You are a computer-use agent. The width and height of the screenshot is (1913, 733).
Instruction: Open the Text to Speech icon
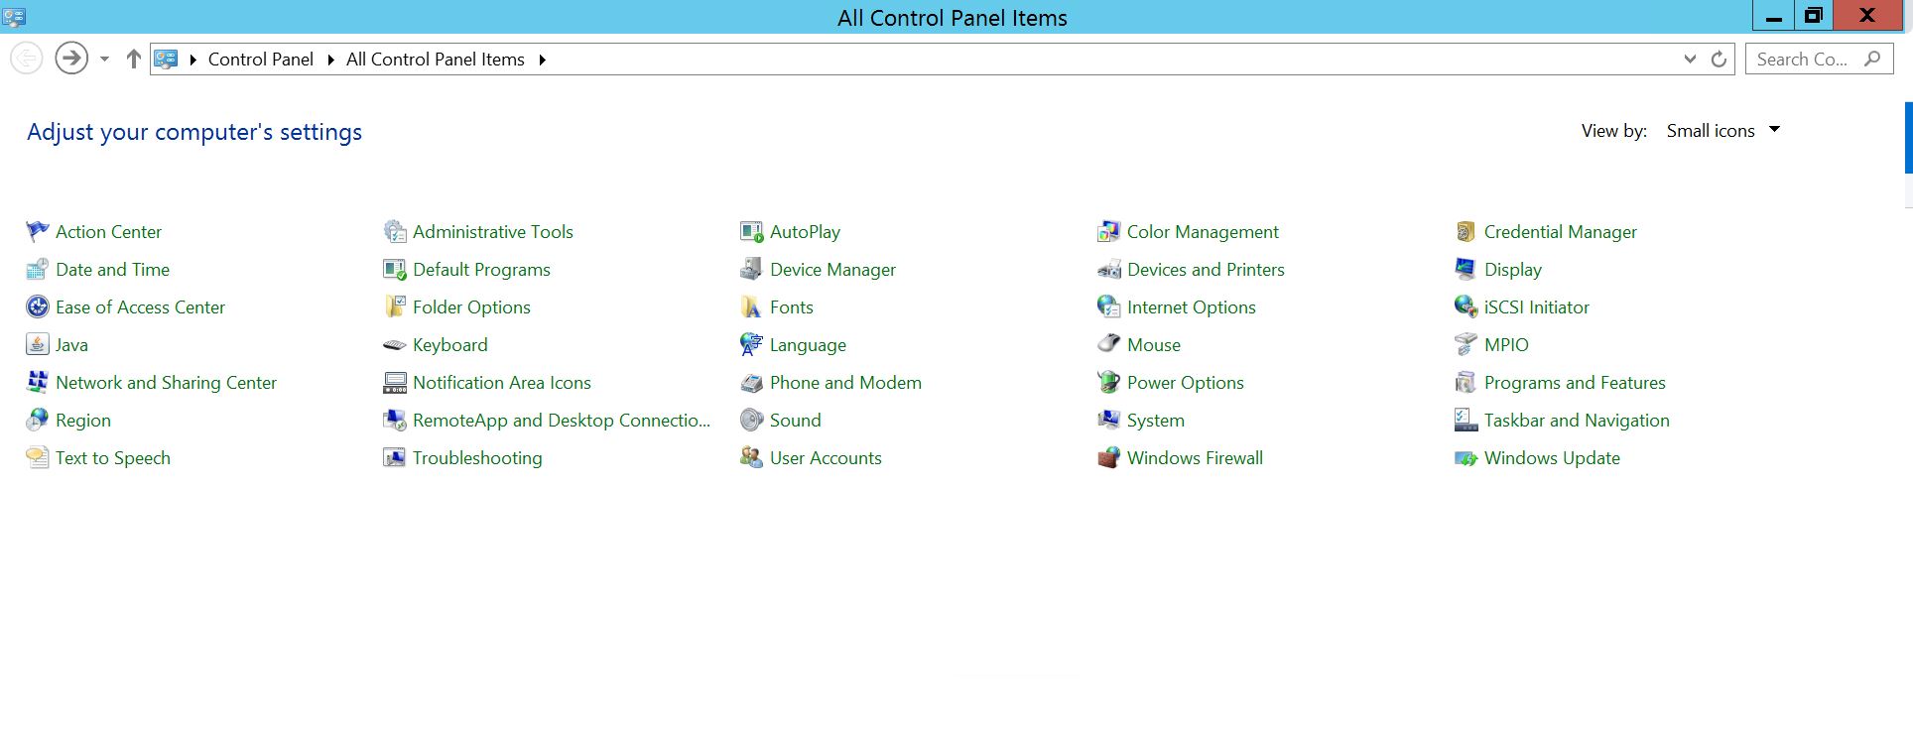[38, 458]
